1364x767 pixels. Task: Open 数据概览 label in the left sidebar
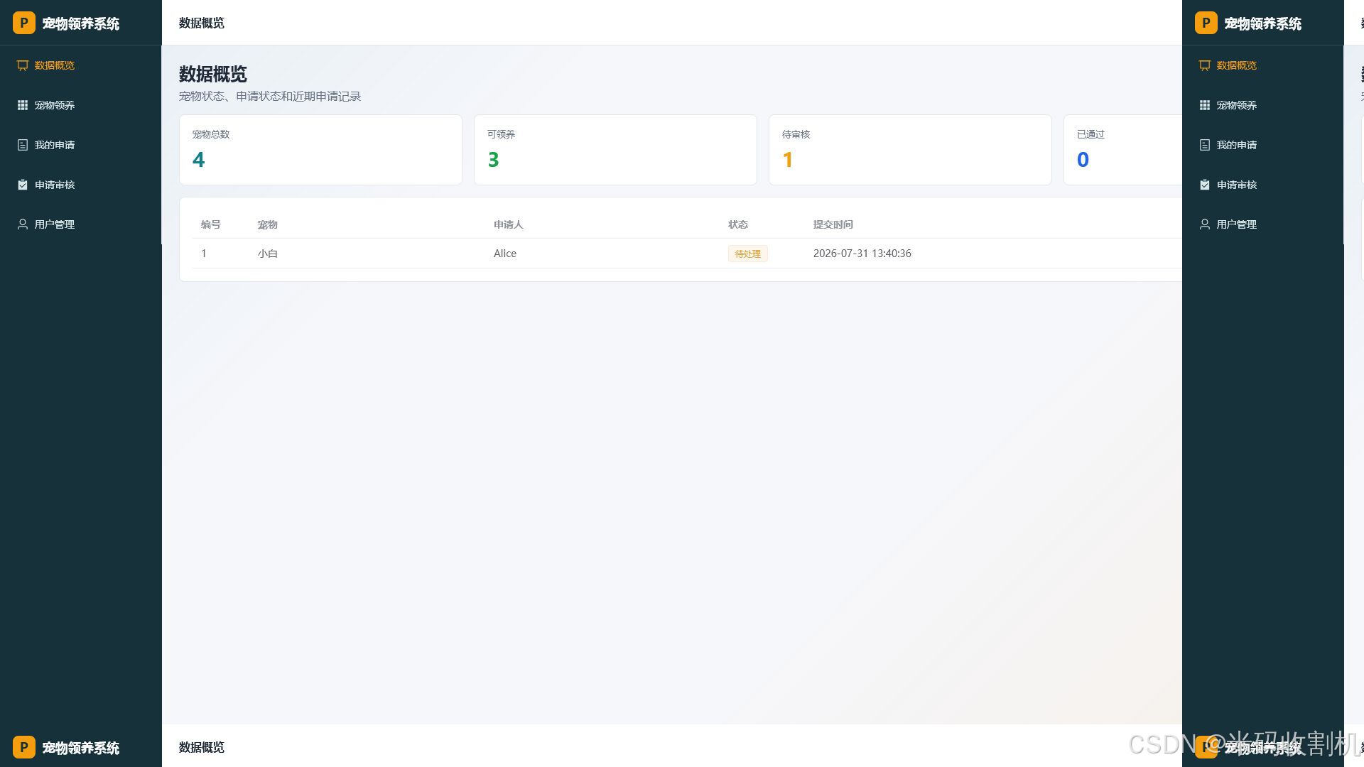point(55,65)
